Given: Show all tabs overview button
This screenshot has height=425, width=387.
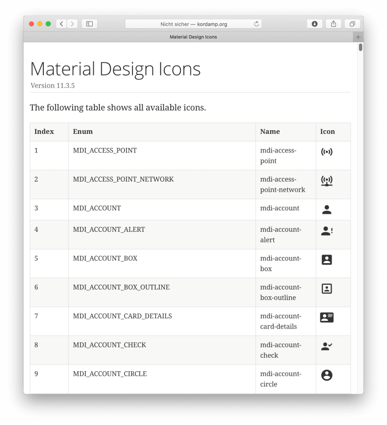Looking at the screenshot, I should point(352,24).
